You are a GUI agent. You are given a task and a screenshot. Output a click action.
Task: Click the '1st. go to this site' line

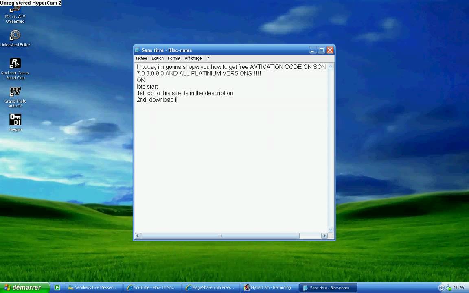click(x=186, y=93)
